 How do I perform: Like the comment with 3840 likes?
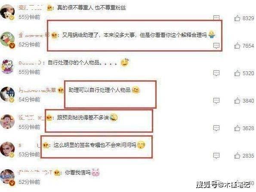(237, 101)
